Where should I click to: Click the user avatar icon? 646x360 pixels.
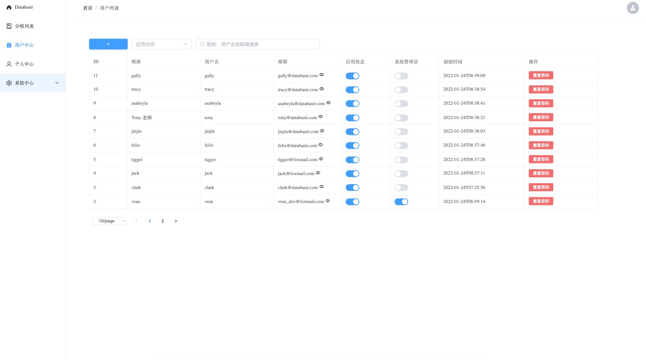632,8
